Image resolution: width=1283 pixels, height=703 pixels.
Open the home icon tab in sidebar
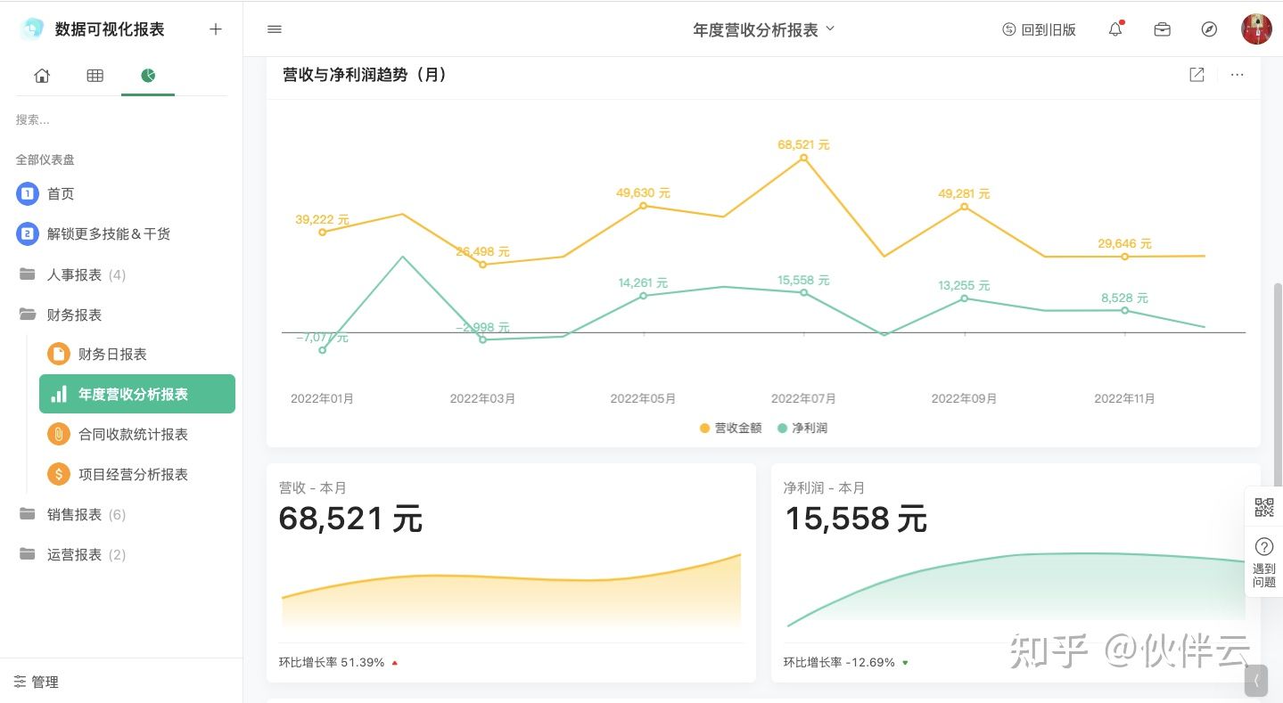point(42,76)
